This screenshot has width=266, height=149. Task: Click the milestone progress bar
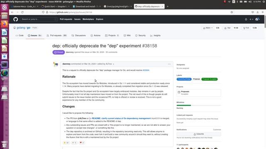(x=199, y=106)
